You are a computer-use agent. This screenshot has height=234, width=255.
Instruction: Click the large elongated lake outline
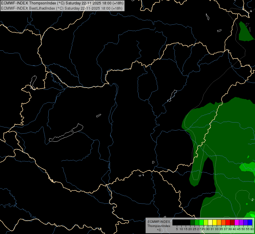tap(66, 133)
